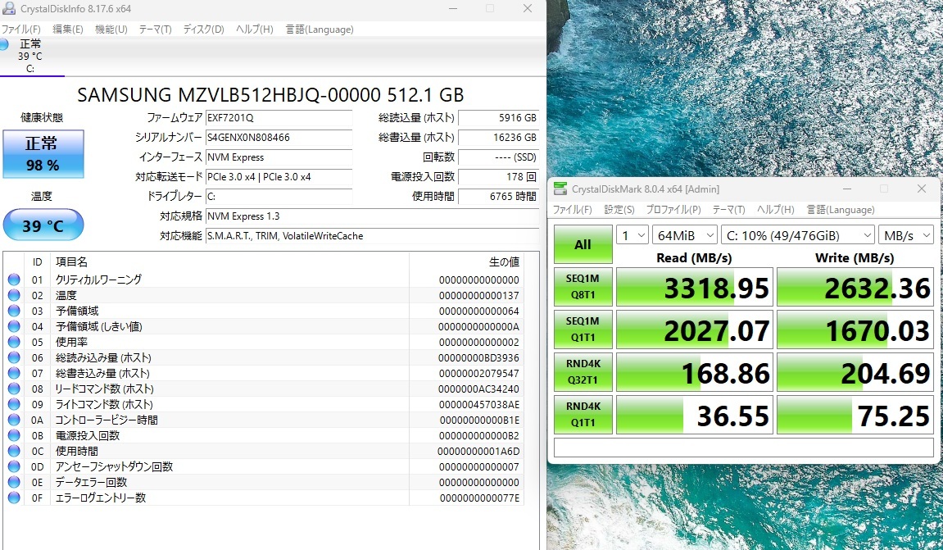Click status circle for ID 07 総書き込み量

(14, 373)
